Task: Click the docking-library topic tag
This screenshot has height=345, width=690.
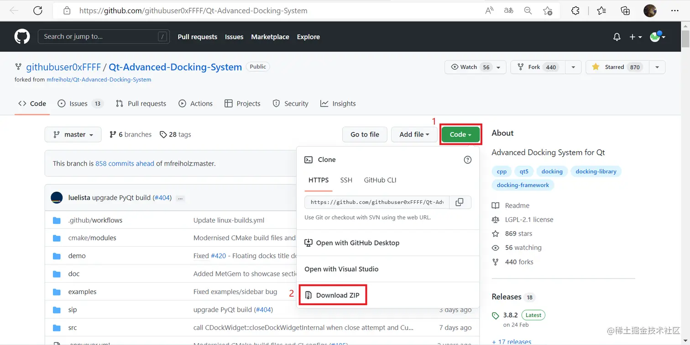Action: click(x=596, y=172)
